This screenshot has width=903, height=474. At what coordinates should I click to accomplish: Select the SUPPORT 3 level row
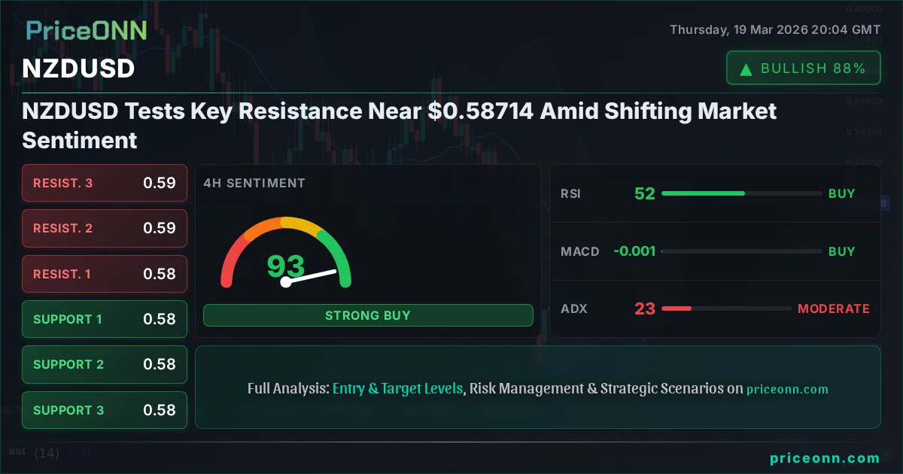(105, 410)
